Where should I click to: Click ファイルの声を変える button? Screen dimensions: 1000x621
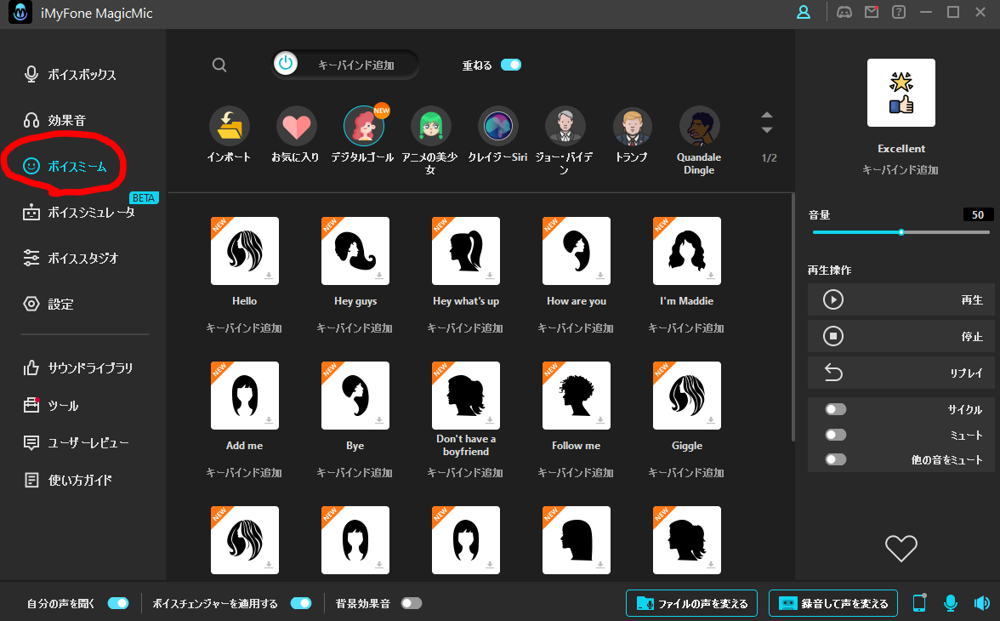tap(692, 603)
